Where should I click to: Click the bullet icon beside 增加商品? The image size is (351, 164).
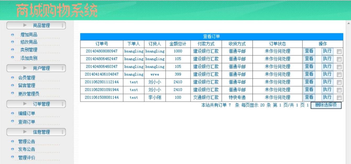[12, 35]
